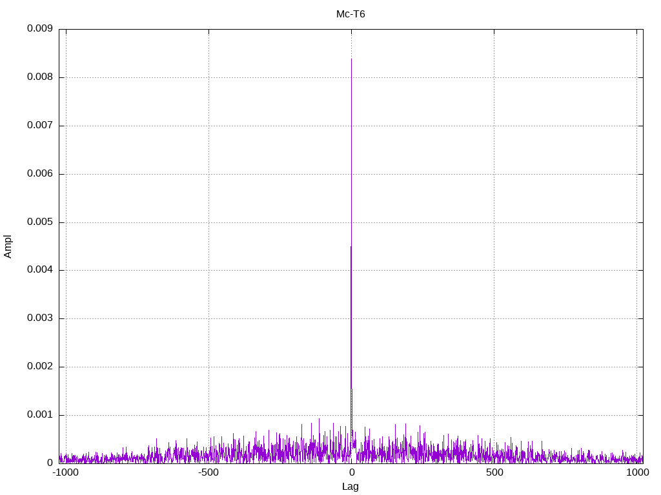
Task: Click the 0.007 y-axis tick label
Action: pos(39,126)
